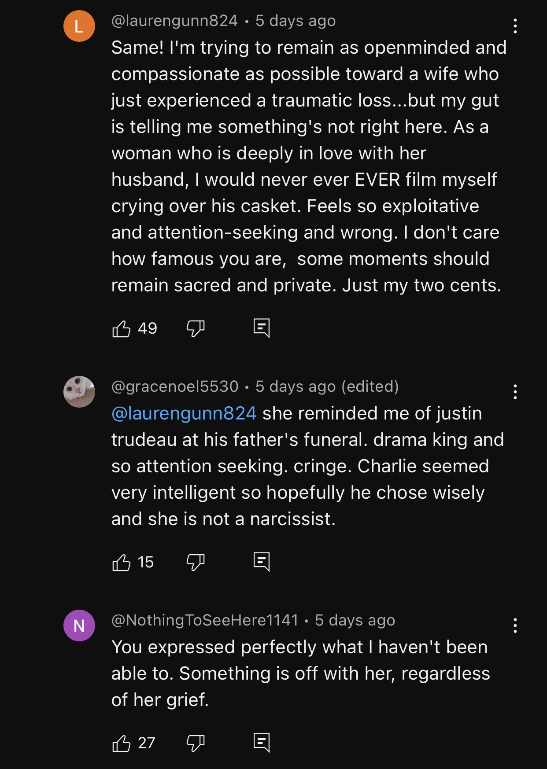
Task: Like the comment by @laurengunn824
Action: [x=122, y=328]
